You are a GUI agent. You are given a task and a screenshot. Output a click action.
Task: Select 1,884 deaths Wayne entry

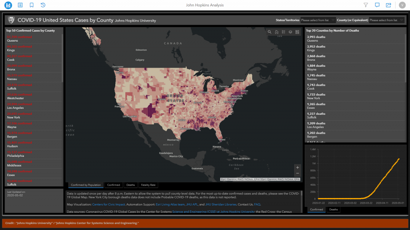[355, 68]
